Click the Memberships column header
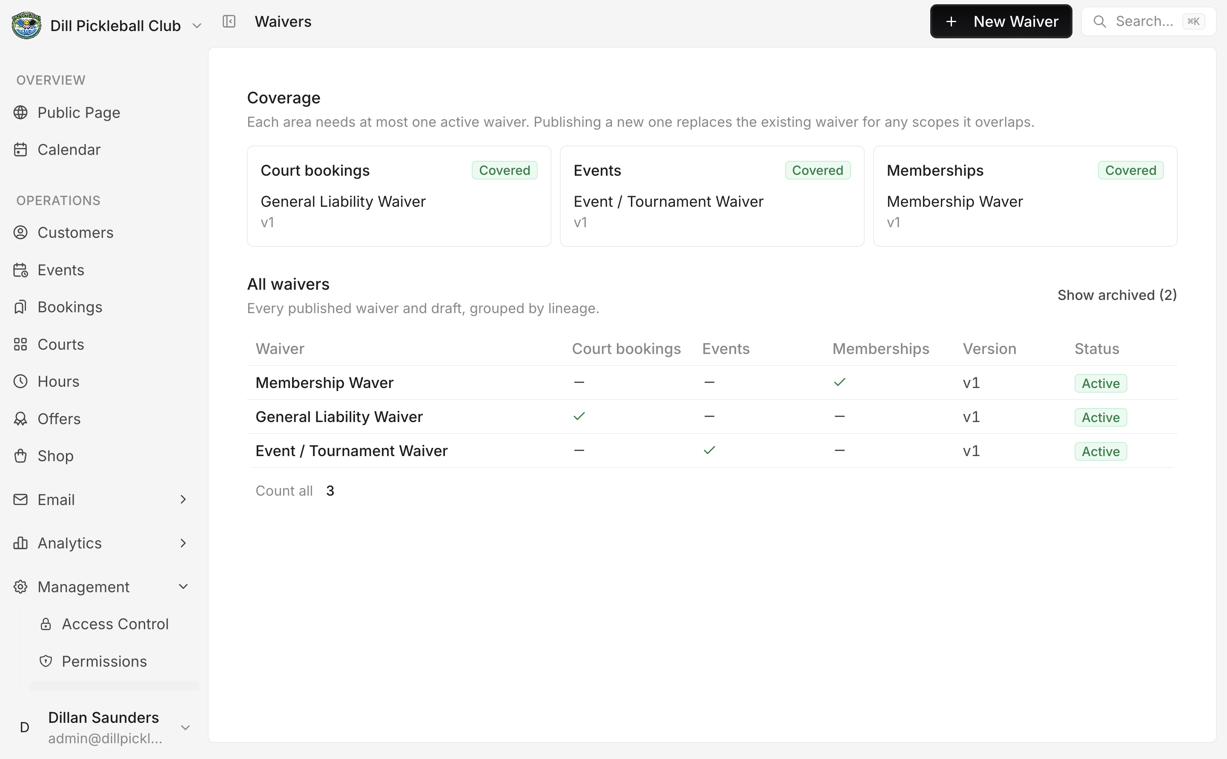This screenshot has width=1227, height=759. (x=880, y=349)
